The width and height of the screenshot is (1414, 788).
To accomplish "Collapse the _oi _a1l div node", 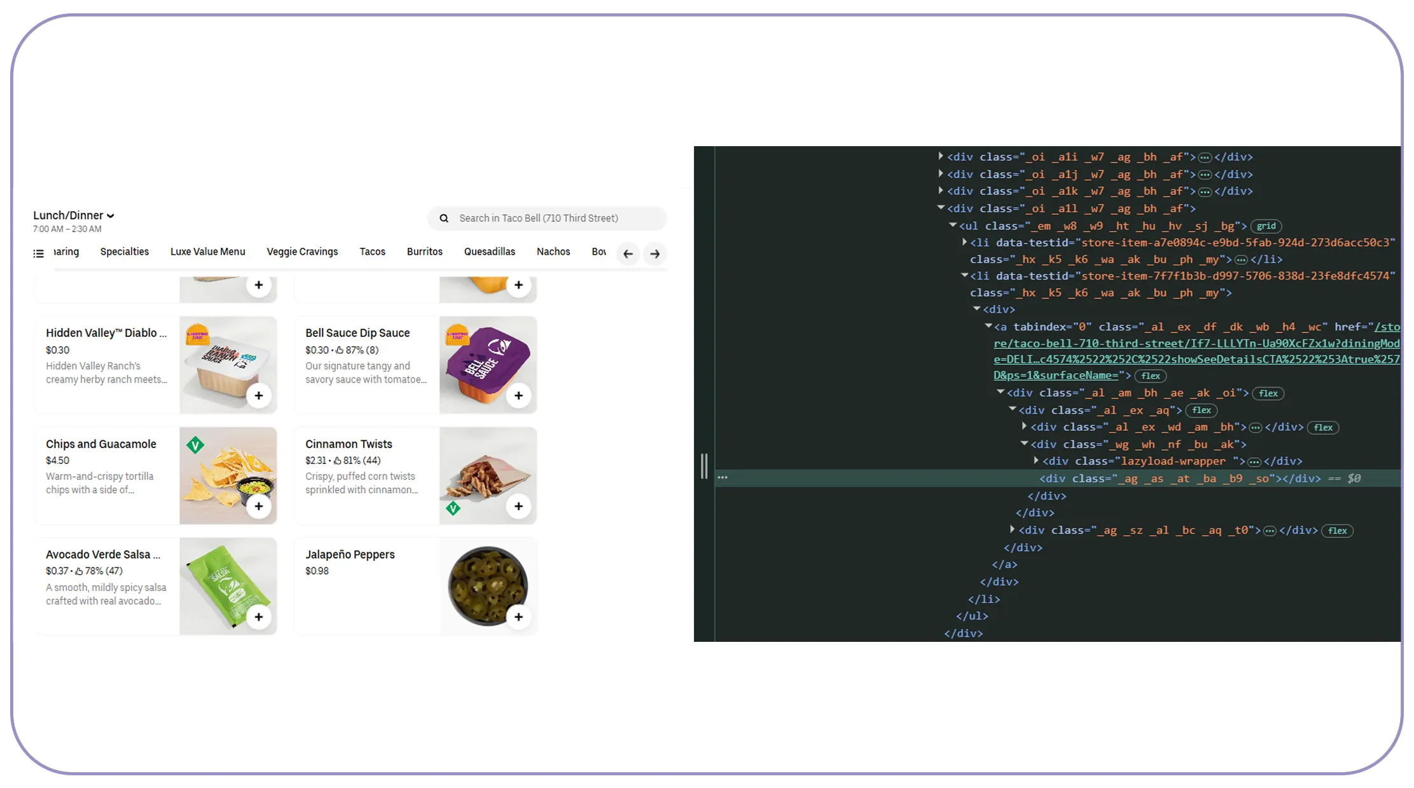I will 941,207.
